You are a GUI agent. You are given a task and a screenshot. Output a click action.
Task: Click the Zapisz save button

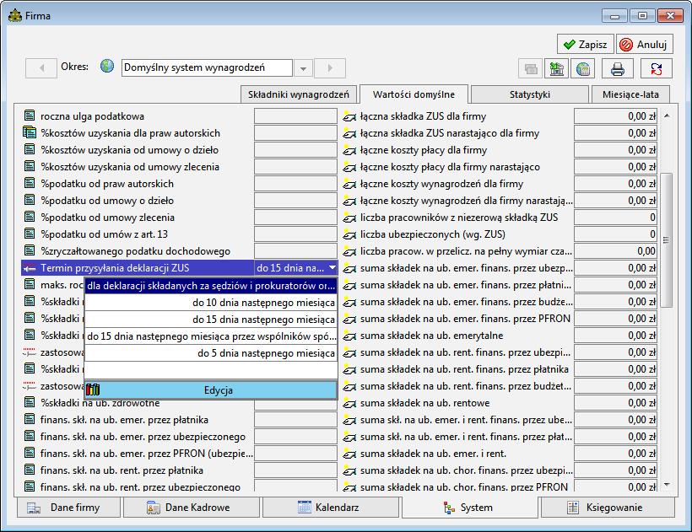(x=585, y=45)
